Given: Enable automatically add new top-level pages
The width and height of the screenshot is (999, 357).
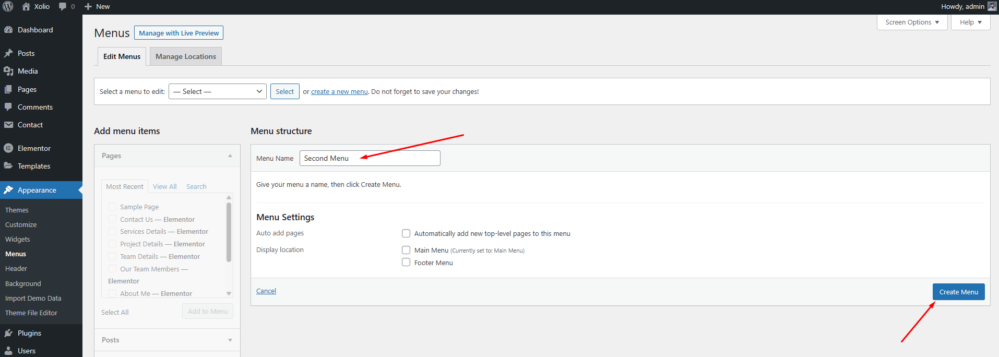Looking at the screenshot, I should (x=406, y=233).
